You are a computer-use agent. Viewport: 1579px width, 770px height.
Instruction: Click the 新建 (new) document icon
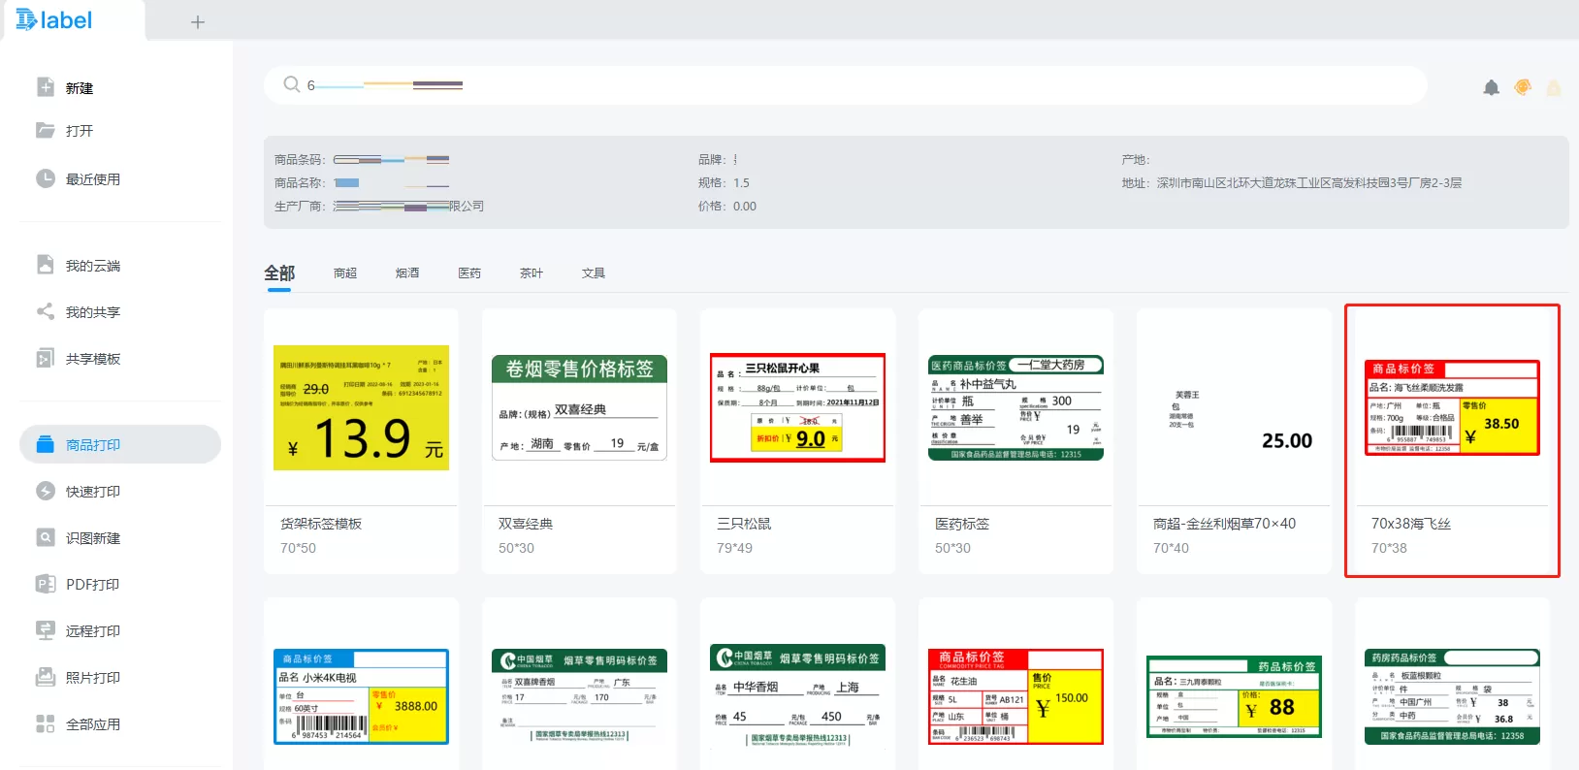point(46,87)
